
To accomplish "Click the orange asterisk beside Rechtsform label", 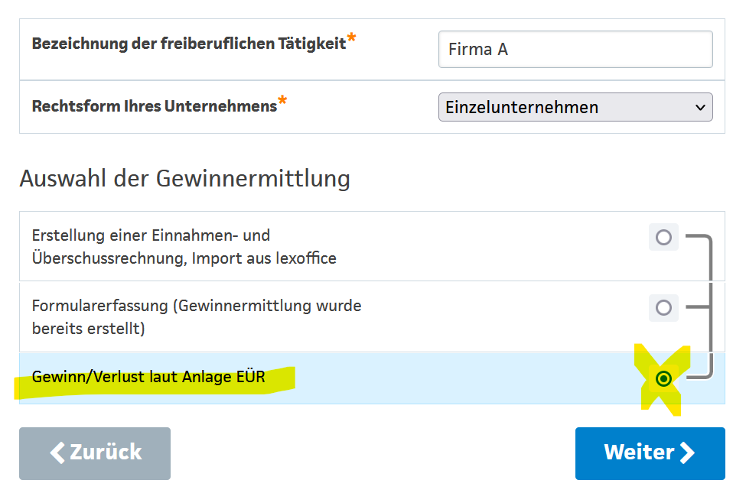I will (x=282, y=101).
